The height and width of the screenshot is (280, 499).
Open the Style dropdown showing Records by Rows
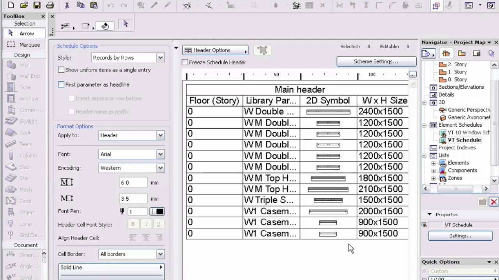tap(128, 58)
